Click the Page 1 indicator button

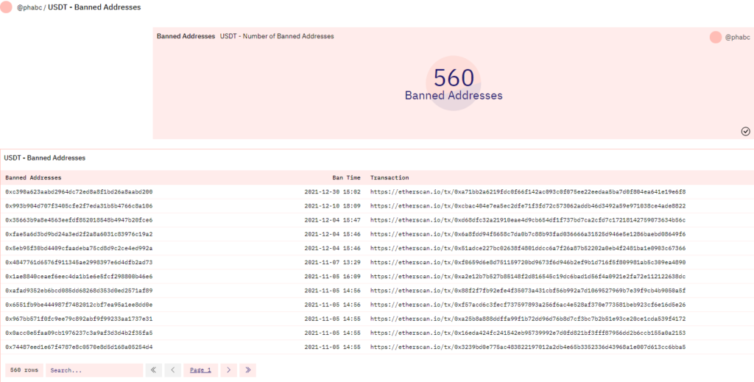(x=200, y=370)
